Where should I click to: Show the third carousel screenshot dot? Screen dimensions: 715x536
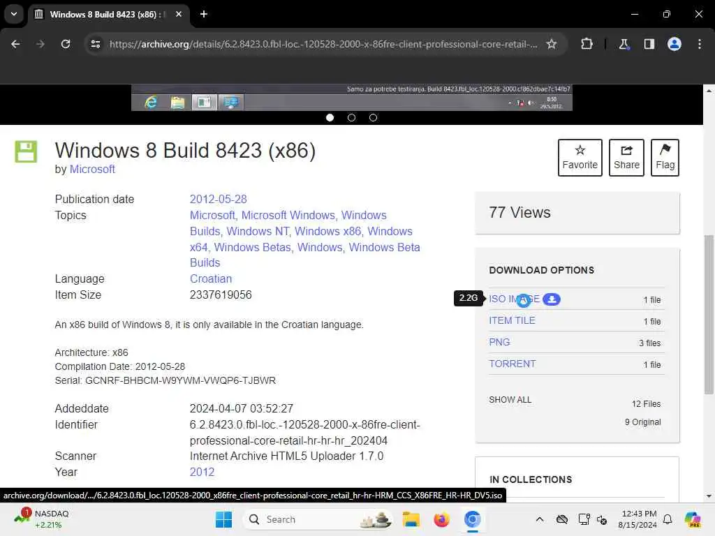[x=373, y=117]
